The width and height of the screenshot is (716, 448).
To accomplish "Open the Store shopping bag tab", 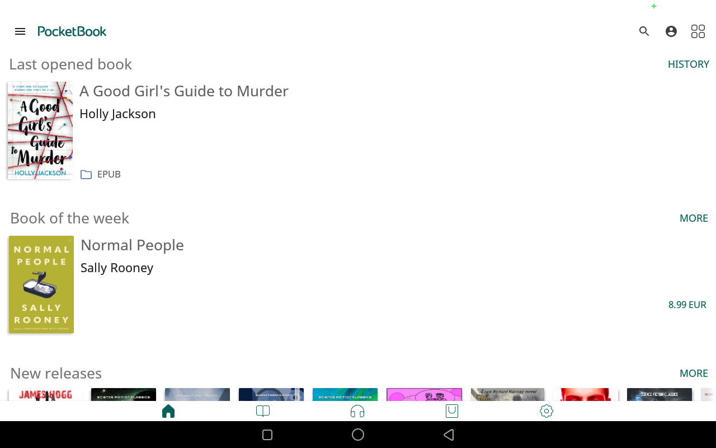I will tap(452, 412).
